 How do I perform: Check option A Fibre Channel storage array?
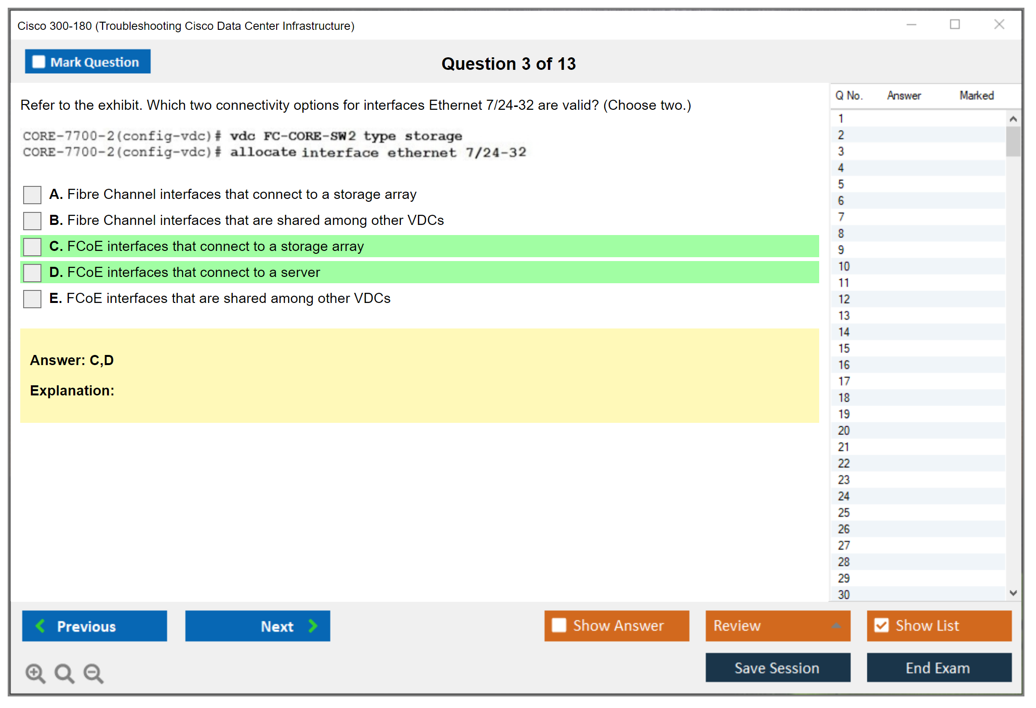(32, 195)
